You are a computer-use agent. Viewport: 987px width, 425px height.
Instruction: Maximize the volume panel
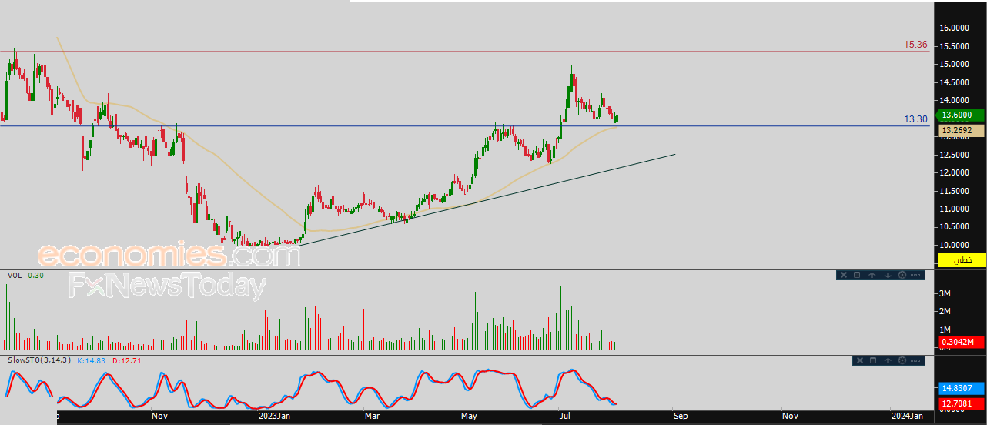point(857,275)
